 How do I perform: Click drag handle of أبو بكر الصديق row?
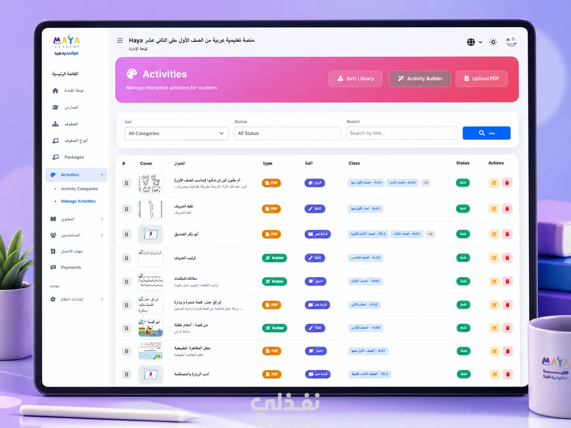coord(126,234)
